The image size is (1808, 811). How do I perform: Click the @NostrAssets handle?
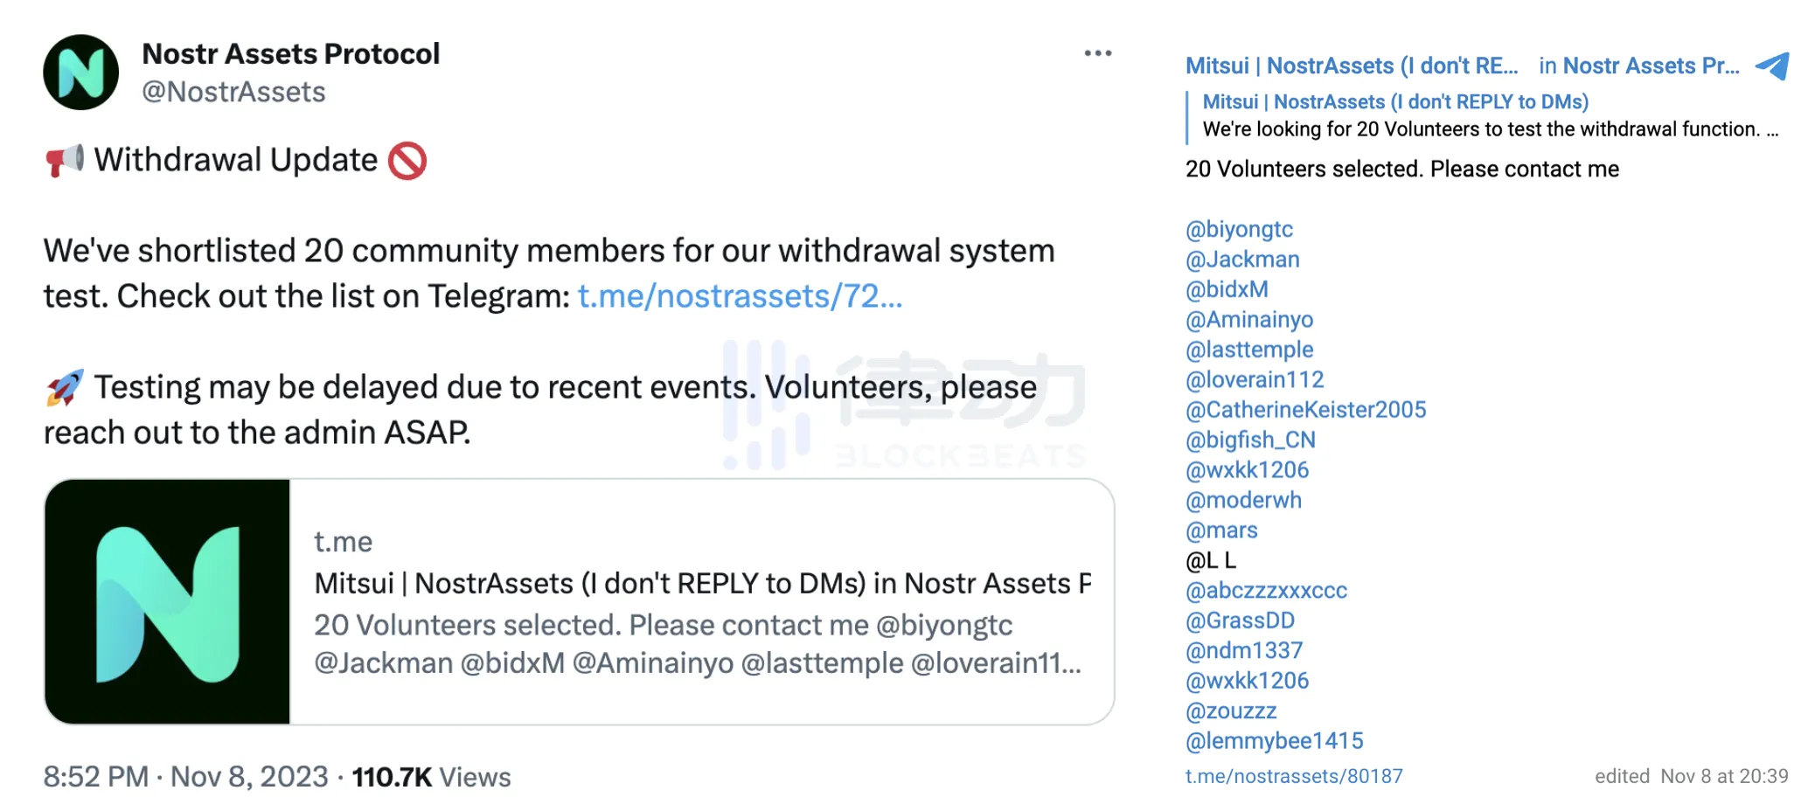pyautogui.click(x=233, y=92)
